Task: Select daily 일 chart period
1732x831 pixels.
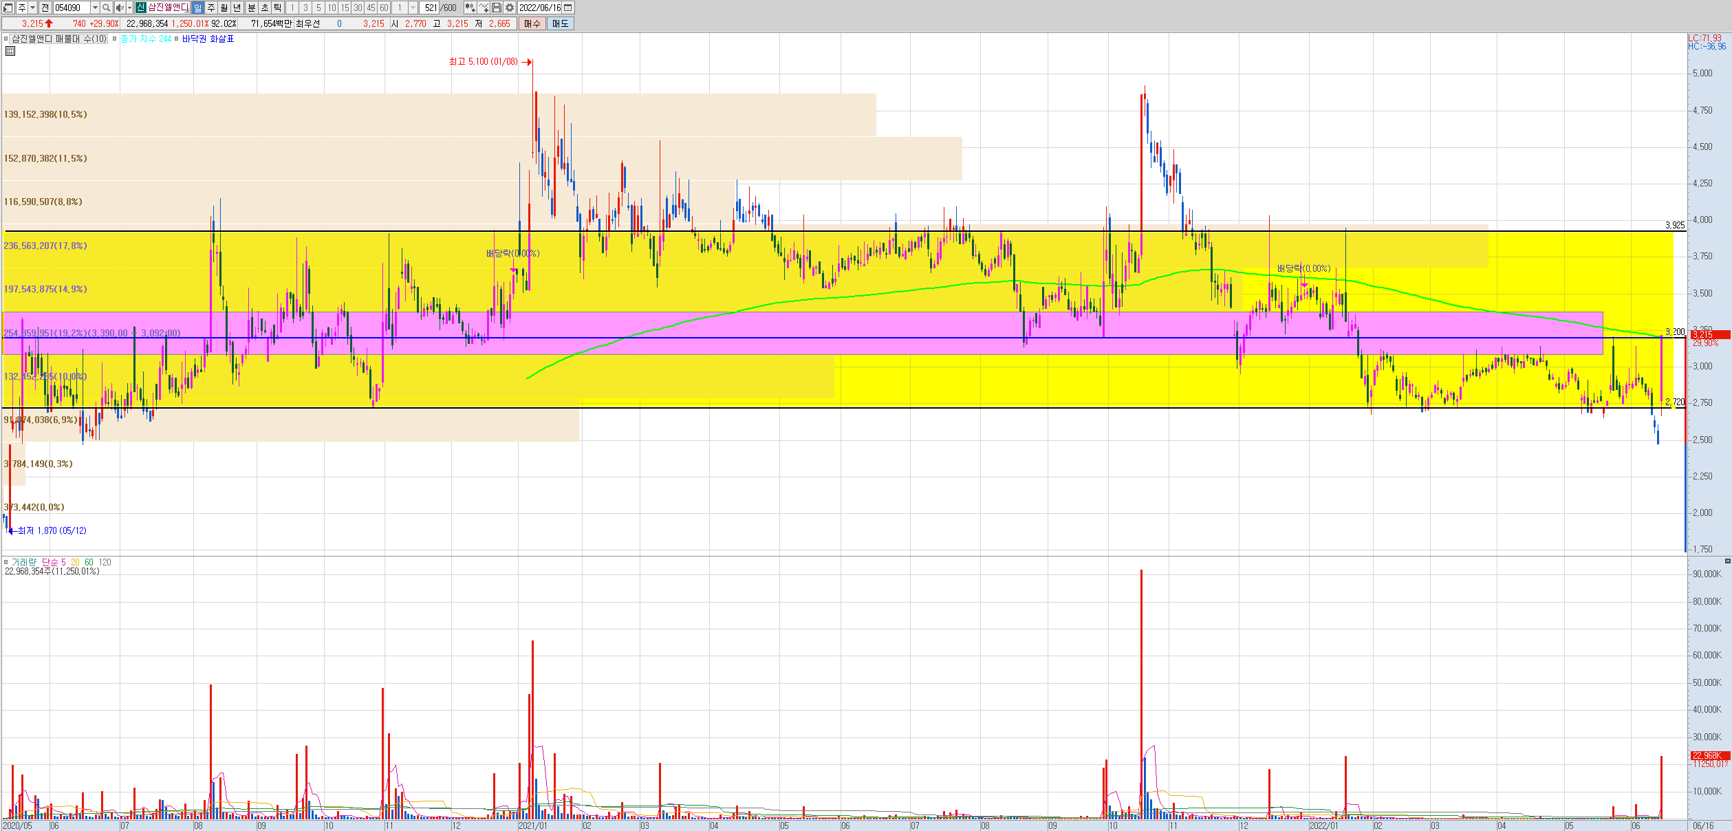Action: (x=197, y=8)
